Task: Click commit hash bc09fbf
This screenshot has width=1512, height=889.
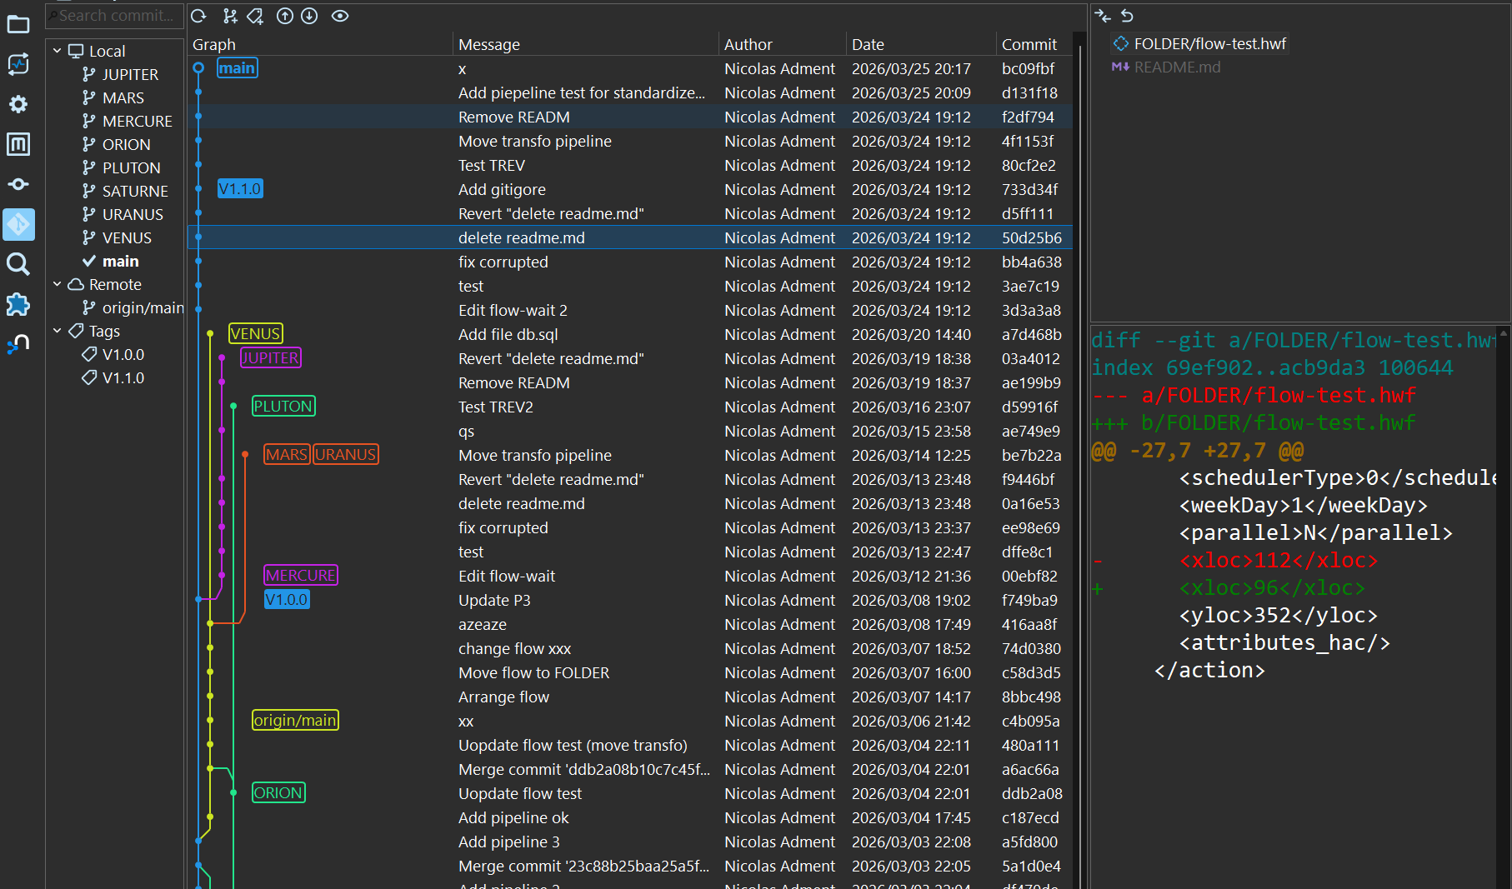Action: pos(1028,68)
